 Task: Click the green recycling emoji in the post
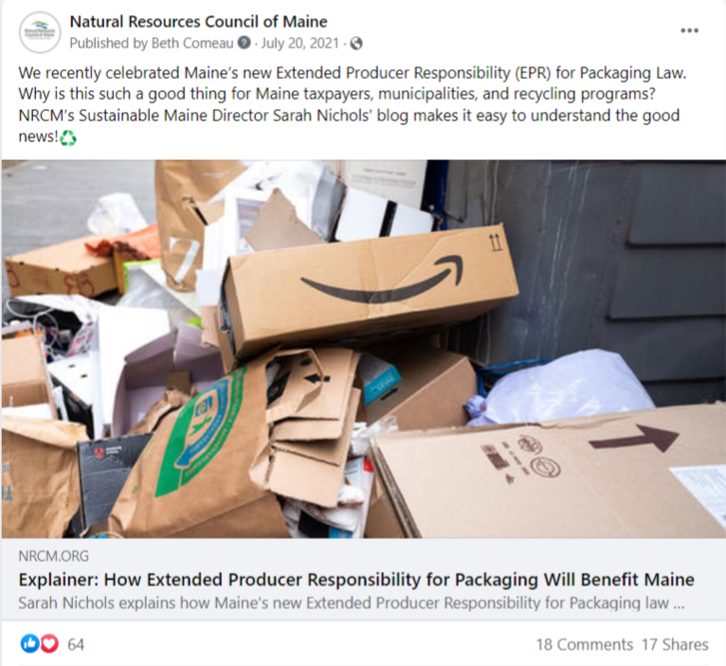click(68, 137)
